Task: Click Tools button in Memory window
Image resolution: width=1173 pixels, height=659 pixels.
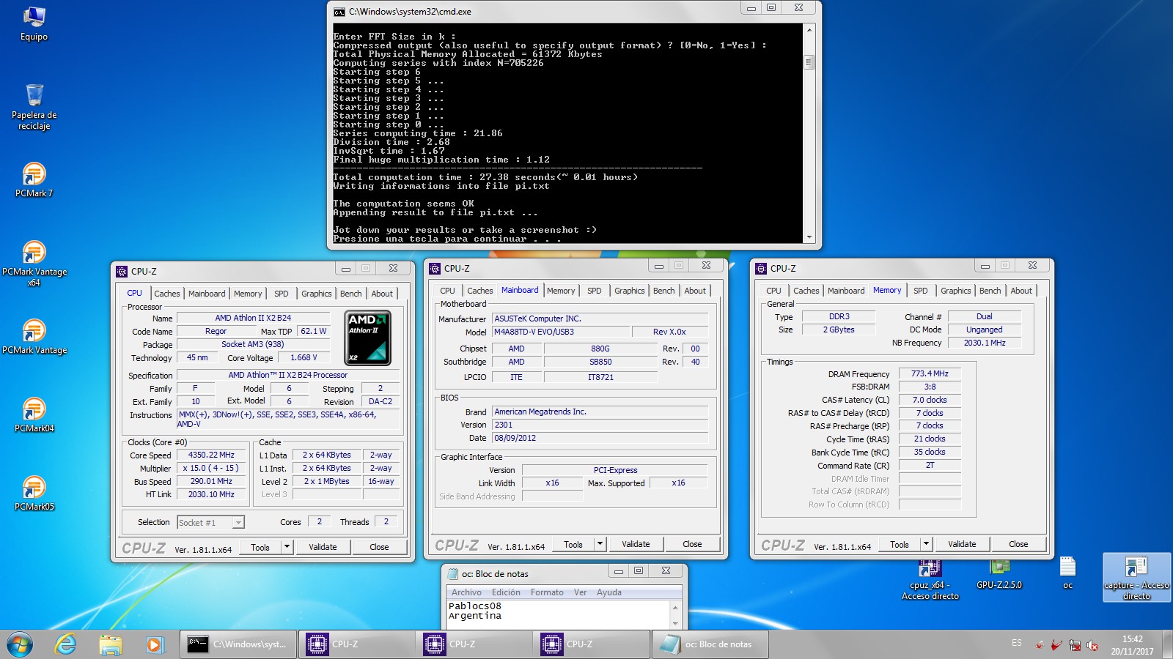Action: coord(900,544)
